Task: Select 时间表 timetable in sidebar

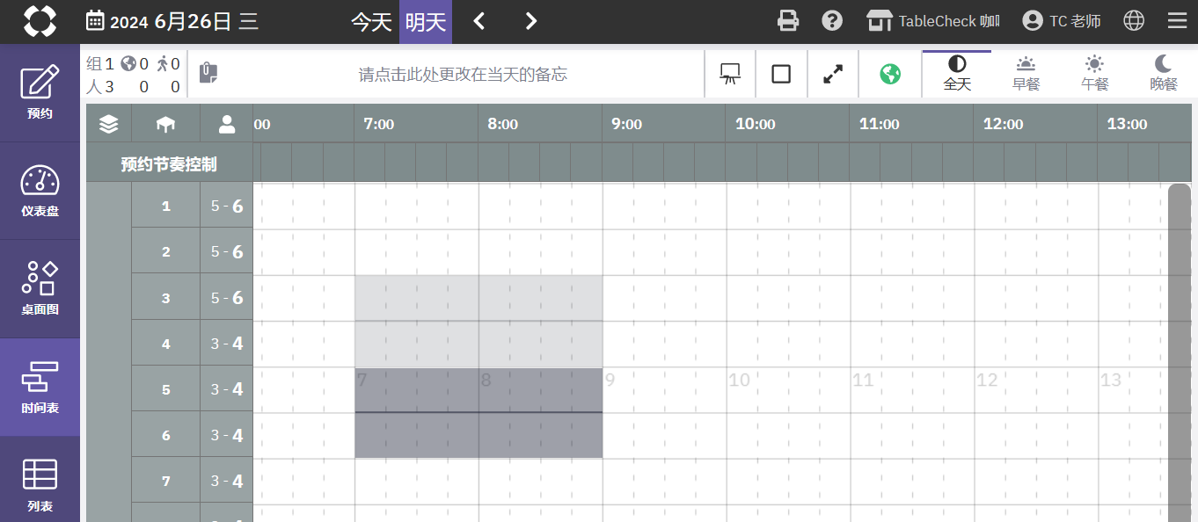Action: 40,388
